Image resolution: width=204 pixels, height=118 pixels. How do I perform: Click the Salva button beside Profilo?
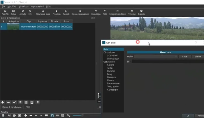(184, 56)
